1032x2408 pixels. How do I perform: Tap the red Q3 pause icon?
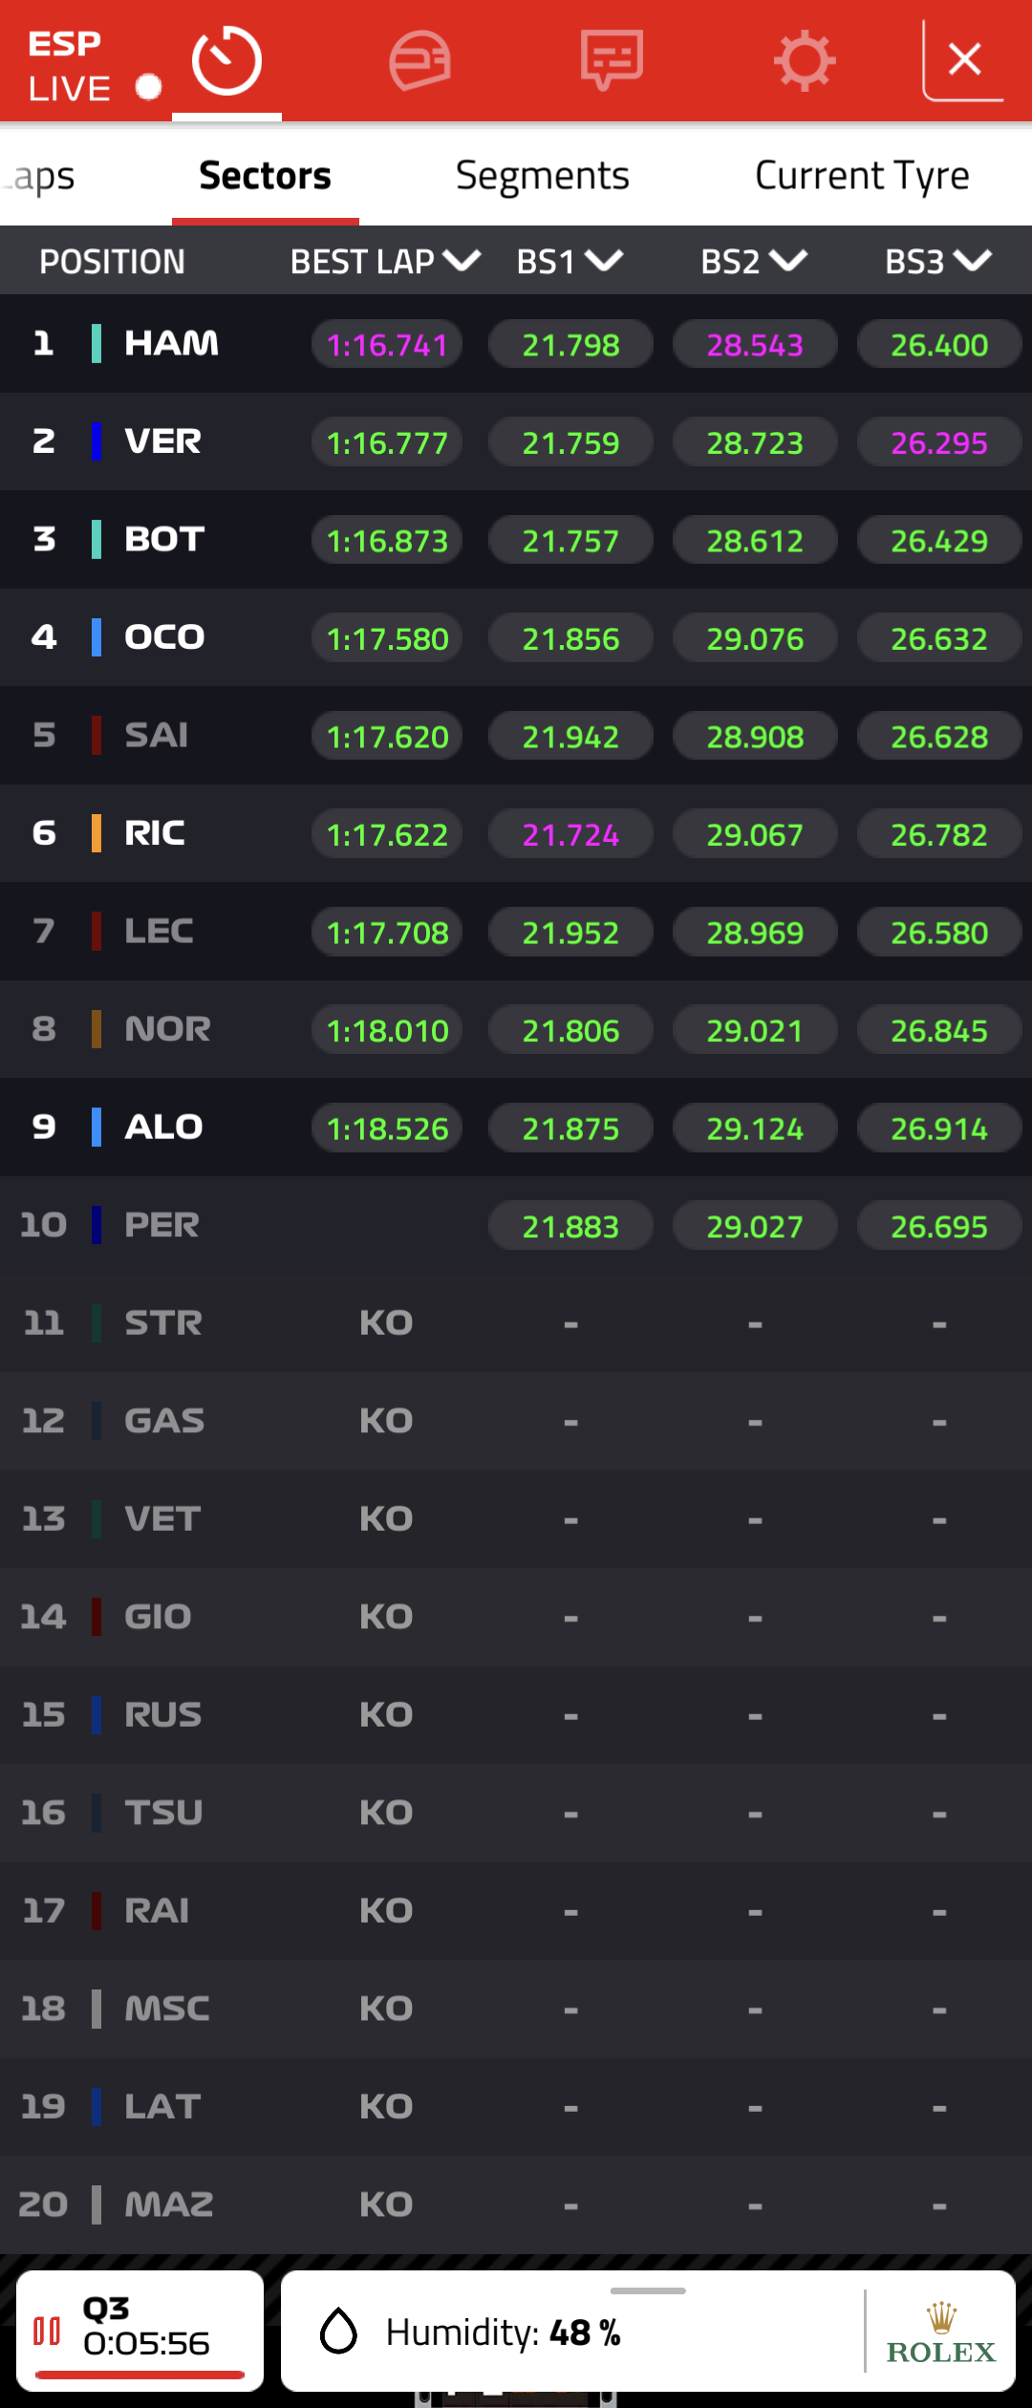47,2331
